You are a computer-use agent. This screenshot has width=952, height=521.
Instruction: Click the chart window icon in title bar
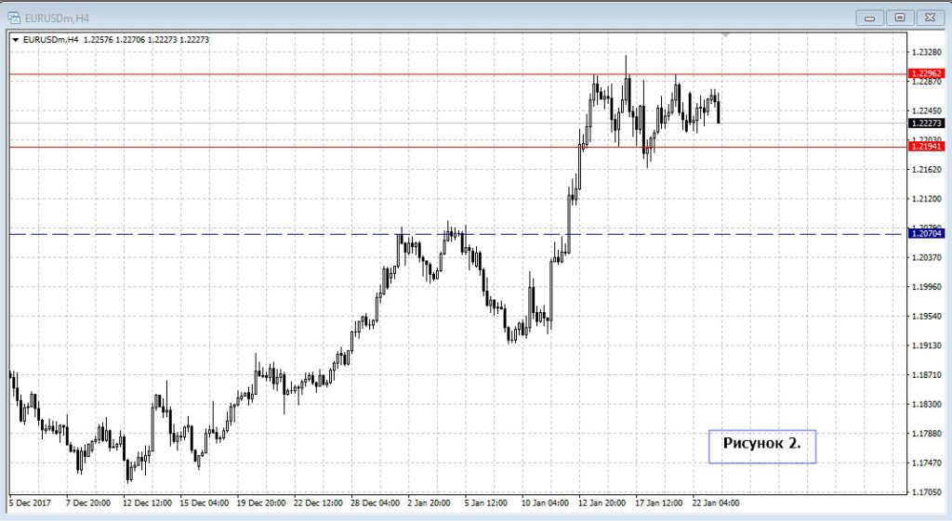pos(13,16)
